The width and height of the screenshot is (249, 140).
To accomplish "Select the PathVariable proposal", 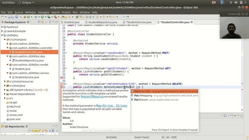I will (165, 91).
